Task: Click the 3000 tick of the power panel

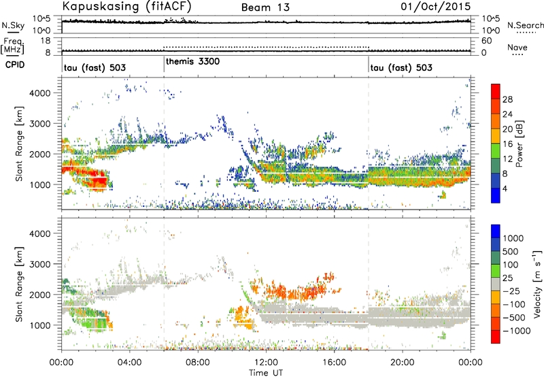Action: coord(39,124)
